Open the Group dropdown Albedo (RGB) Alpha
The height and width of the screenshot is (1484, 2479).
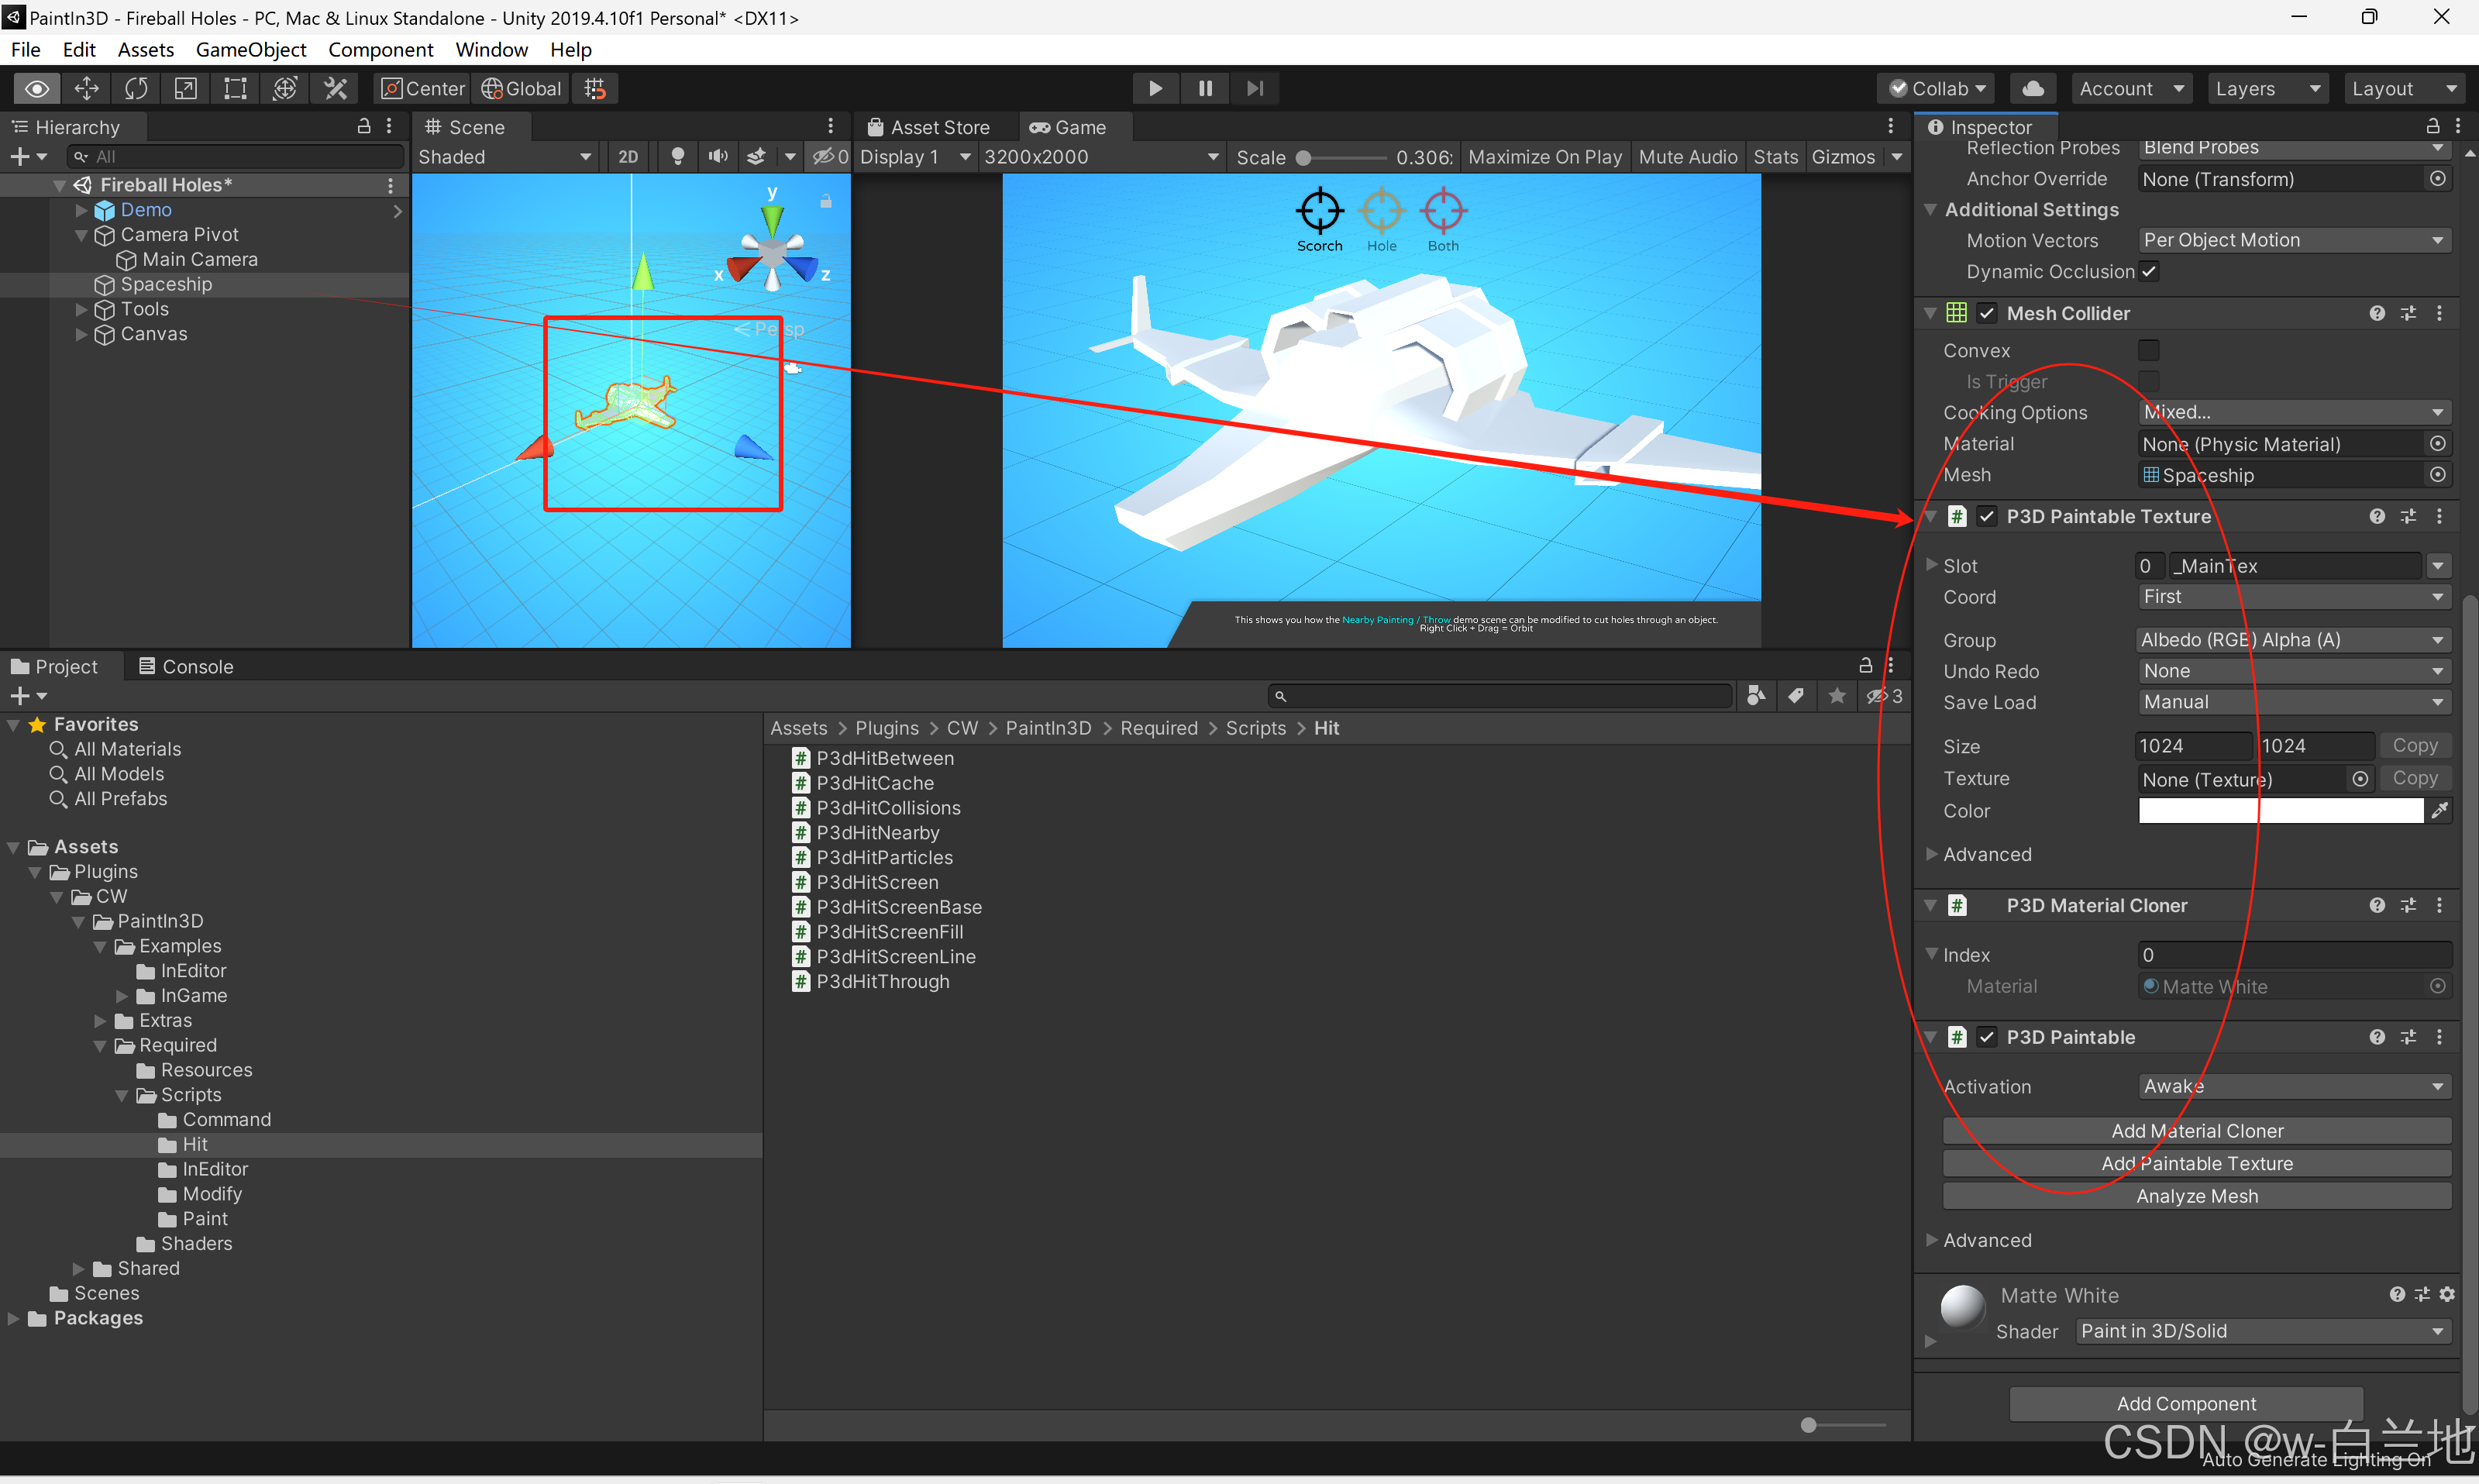tap(2292, 640)
